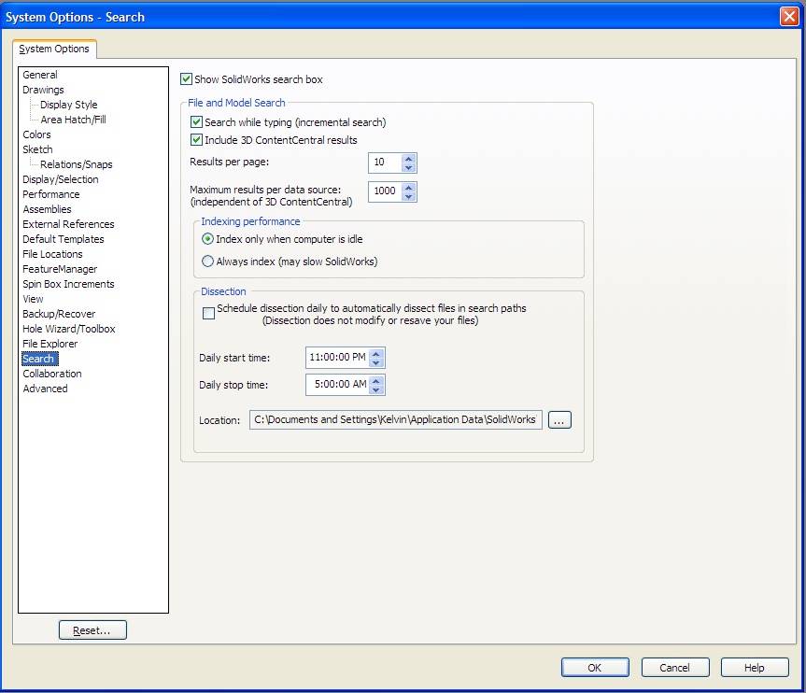
Task: Browse for dissection location with ellipsis button
Action: [x=559, y=420]
